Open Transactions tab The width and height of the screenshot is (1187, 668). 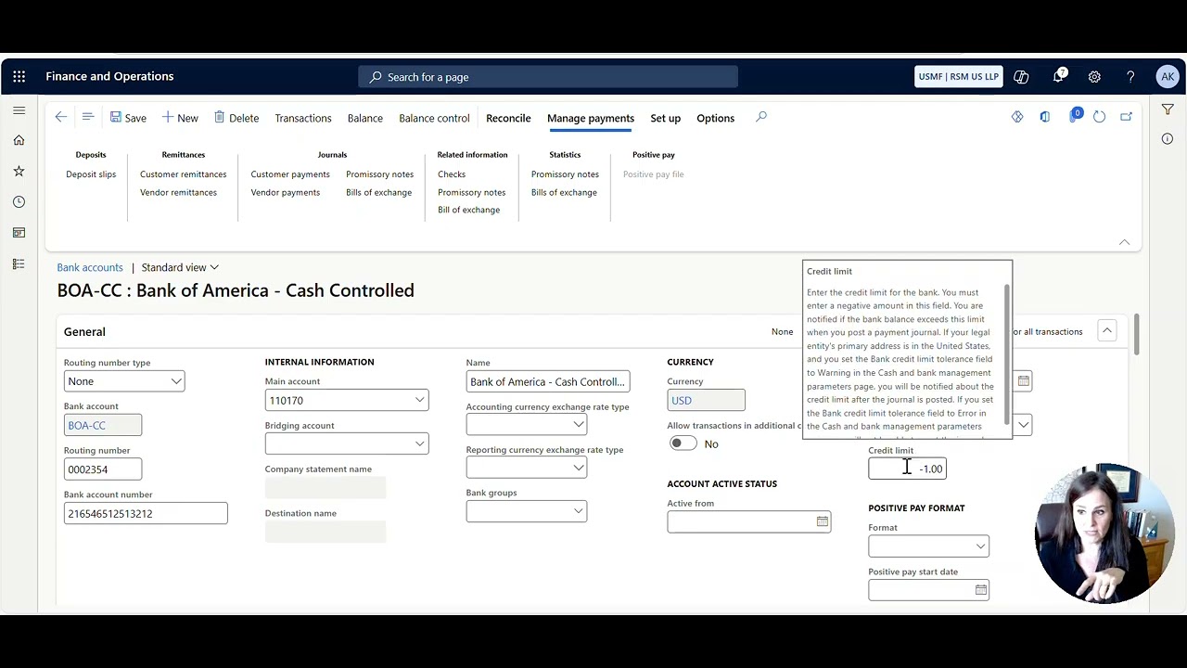(303, 118)
